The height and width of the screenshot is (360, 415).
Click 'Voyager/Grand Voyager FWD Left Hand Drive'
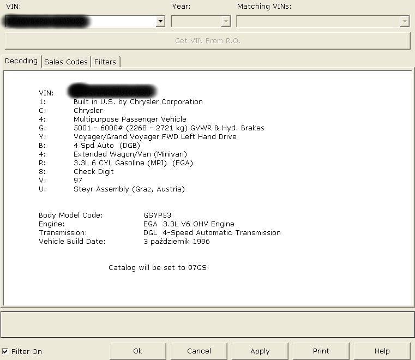click(155, 137)
